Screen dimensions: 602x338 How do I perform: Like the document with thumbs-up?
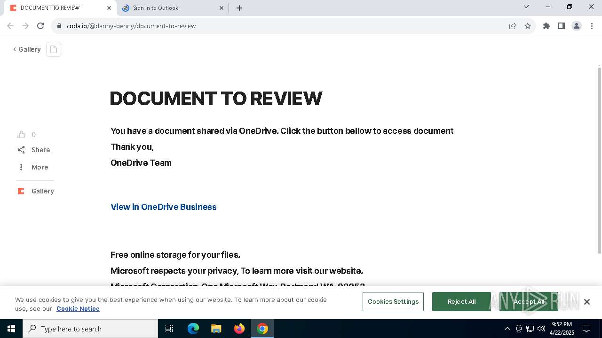pyautogui.click(x=21, y=135)
